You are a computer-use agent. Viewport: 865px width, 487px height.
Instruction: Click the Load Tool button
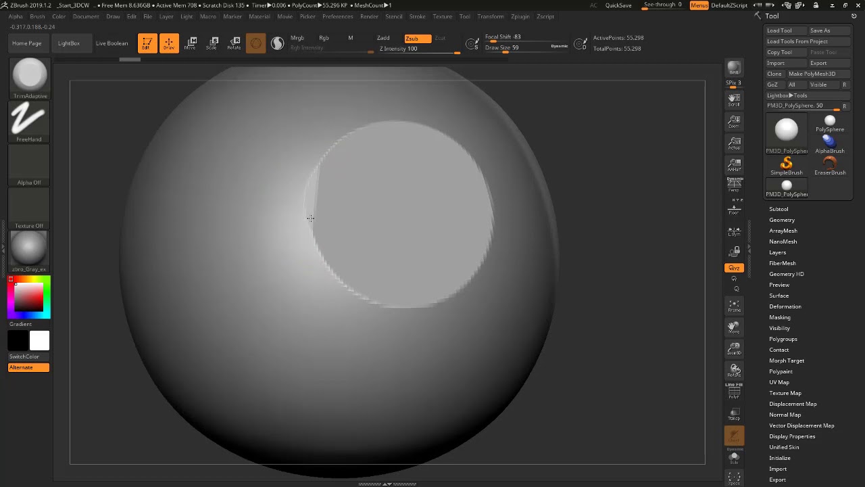click(786, 30)
